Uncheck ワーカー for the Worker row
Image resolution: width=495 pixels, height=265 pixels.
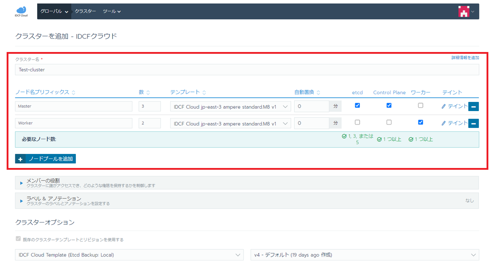click(x=420, y=122)
